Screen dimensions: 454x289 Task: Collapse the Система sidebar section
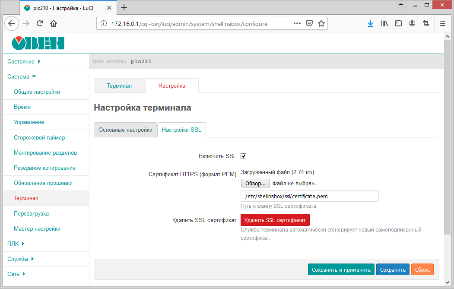click(22, 76)
